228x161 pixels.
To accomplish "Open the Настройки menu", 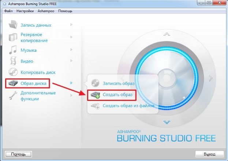I will 25,11.
